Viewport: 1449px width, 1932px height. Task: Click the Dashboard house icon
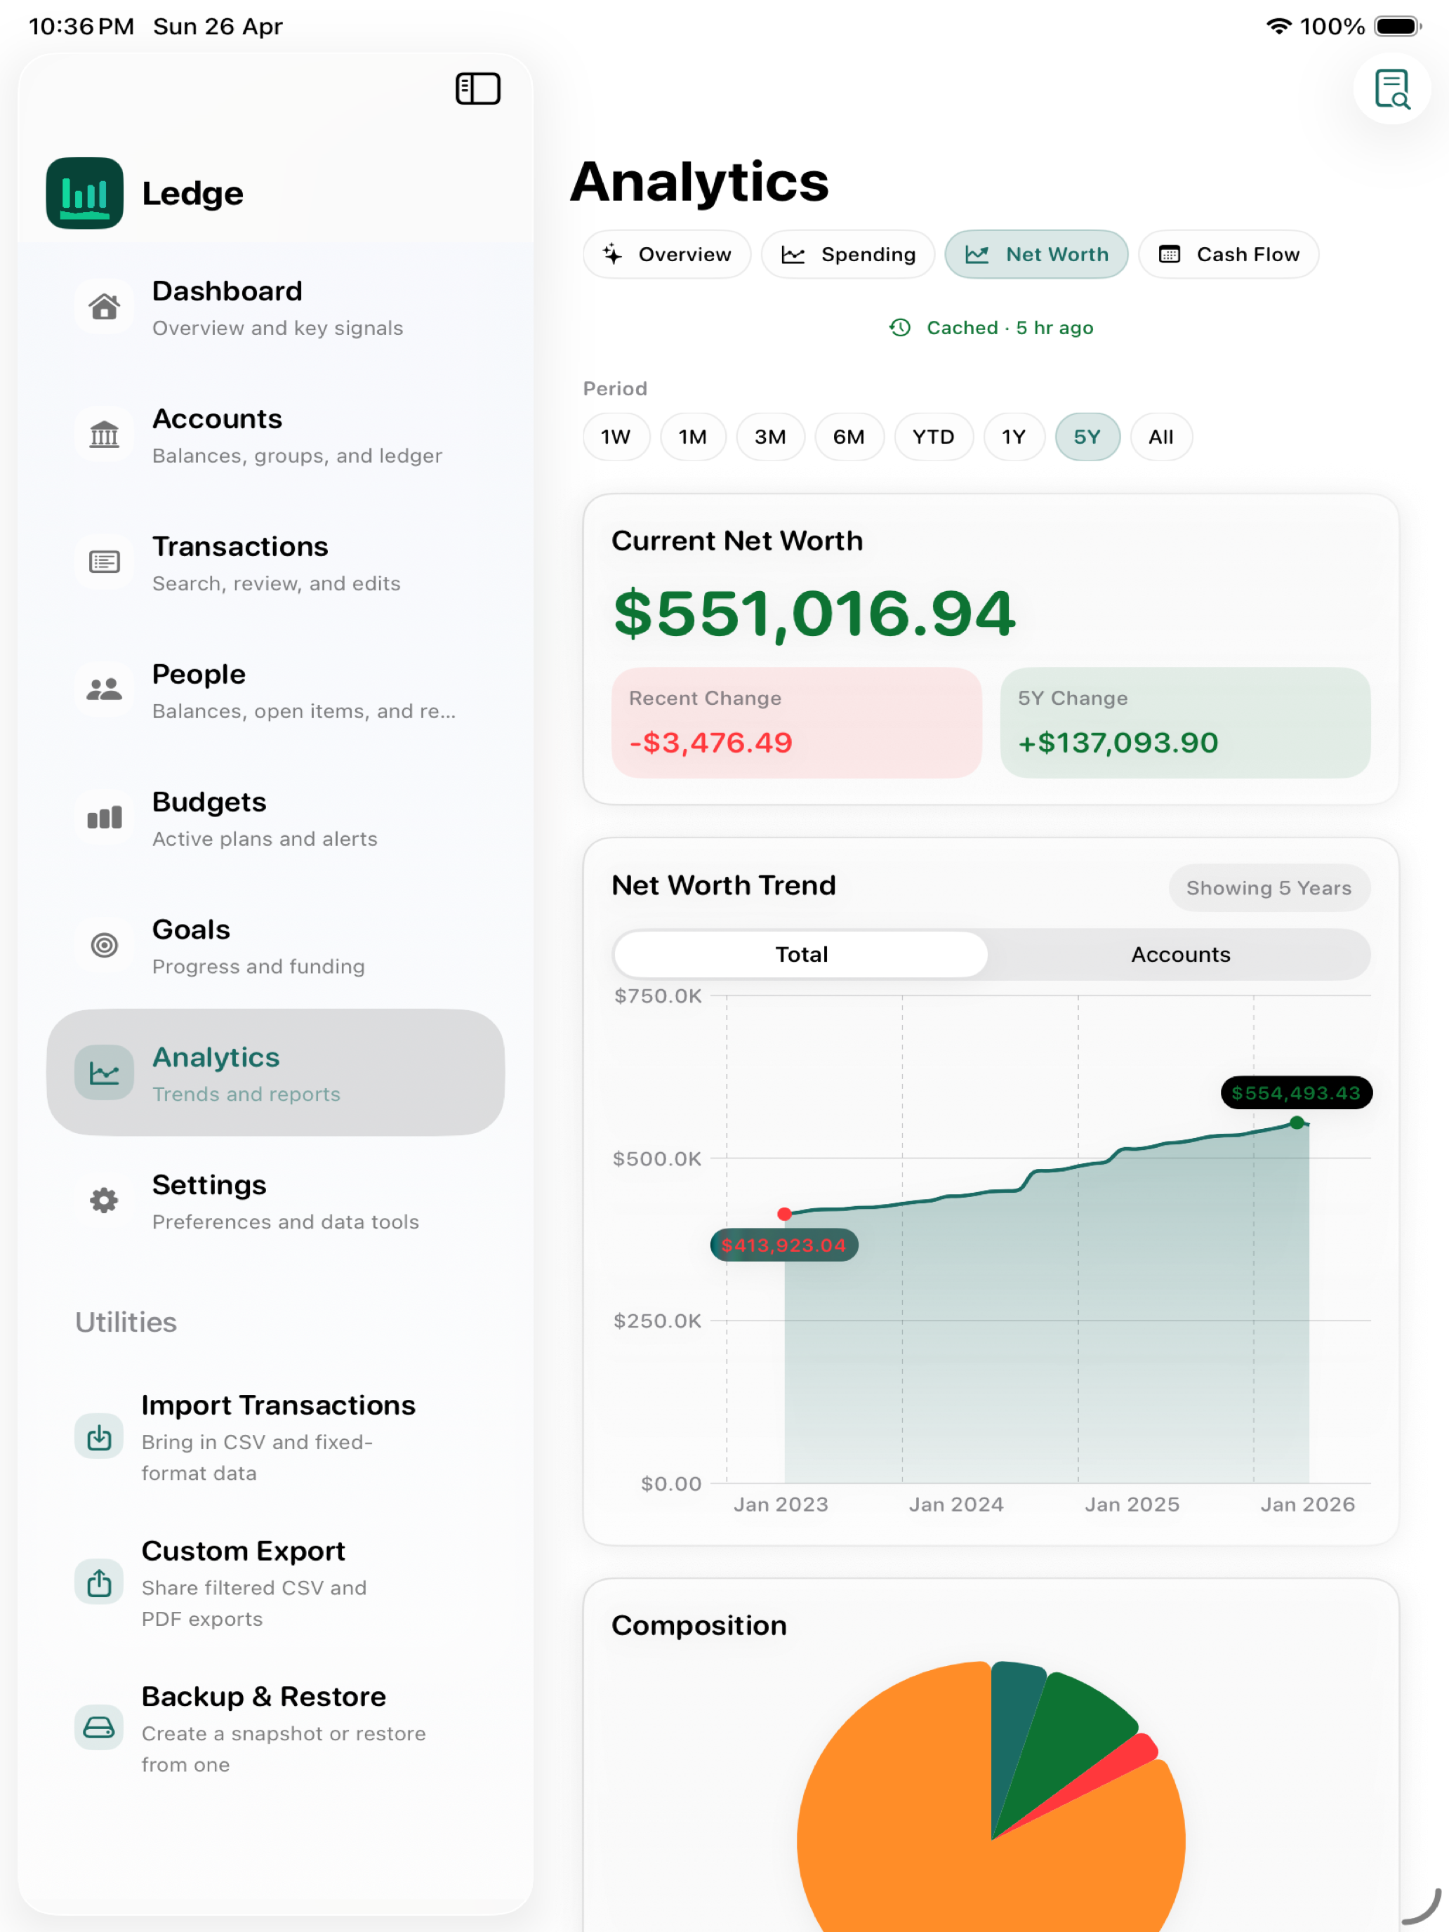click(x=104, y=307)
